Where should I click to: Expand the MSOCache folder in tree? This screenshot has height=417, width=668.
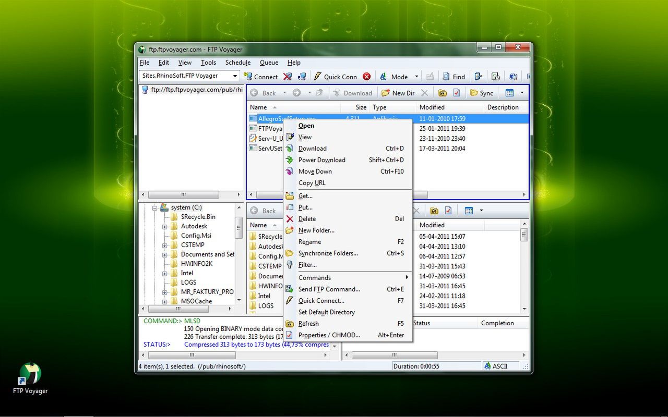165,301
